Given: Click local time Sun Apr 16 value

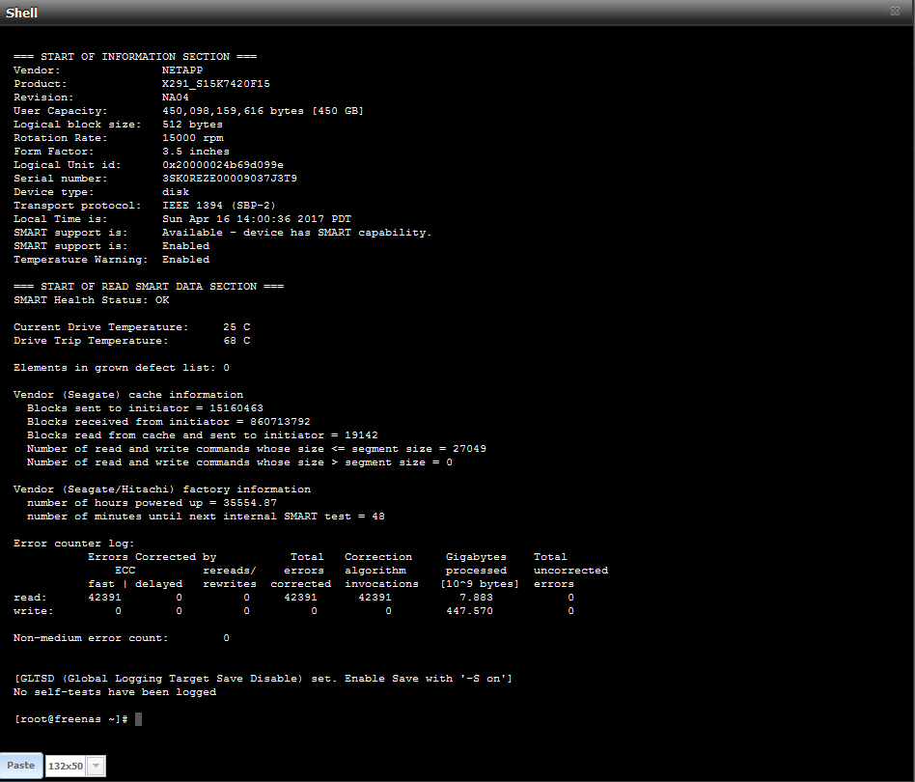Looking at the screenshot, I should pyautogui.click(x=257, y=219).
